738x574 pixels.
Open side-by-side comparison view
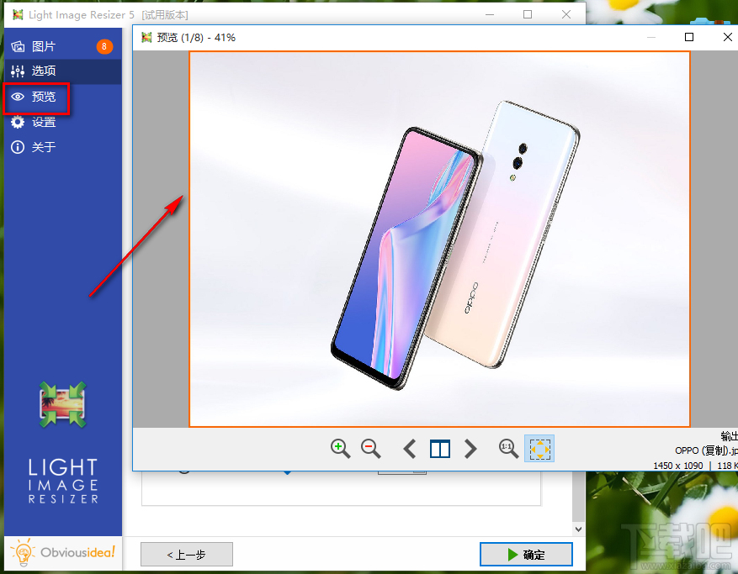439,448
